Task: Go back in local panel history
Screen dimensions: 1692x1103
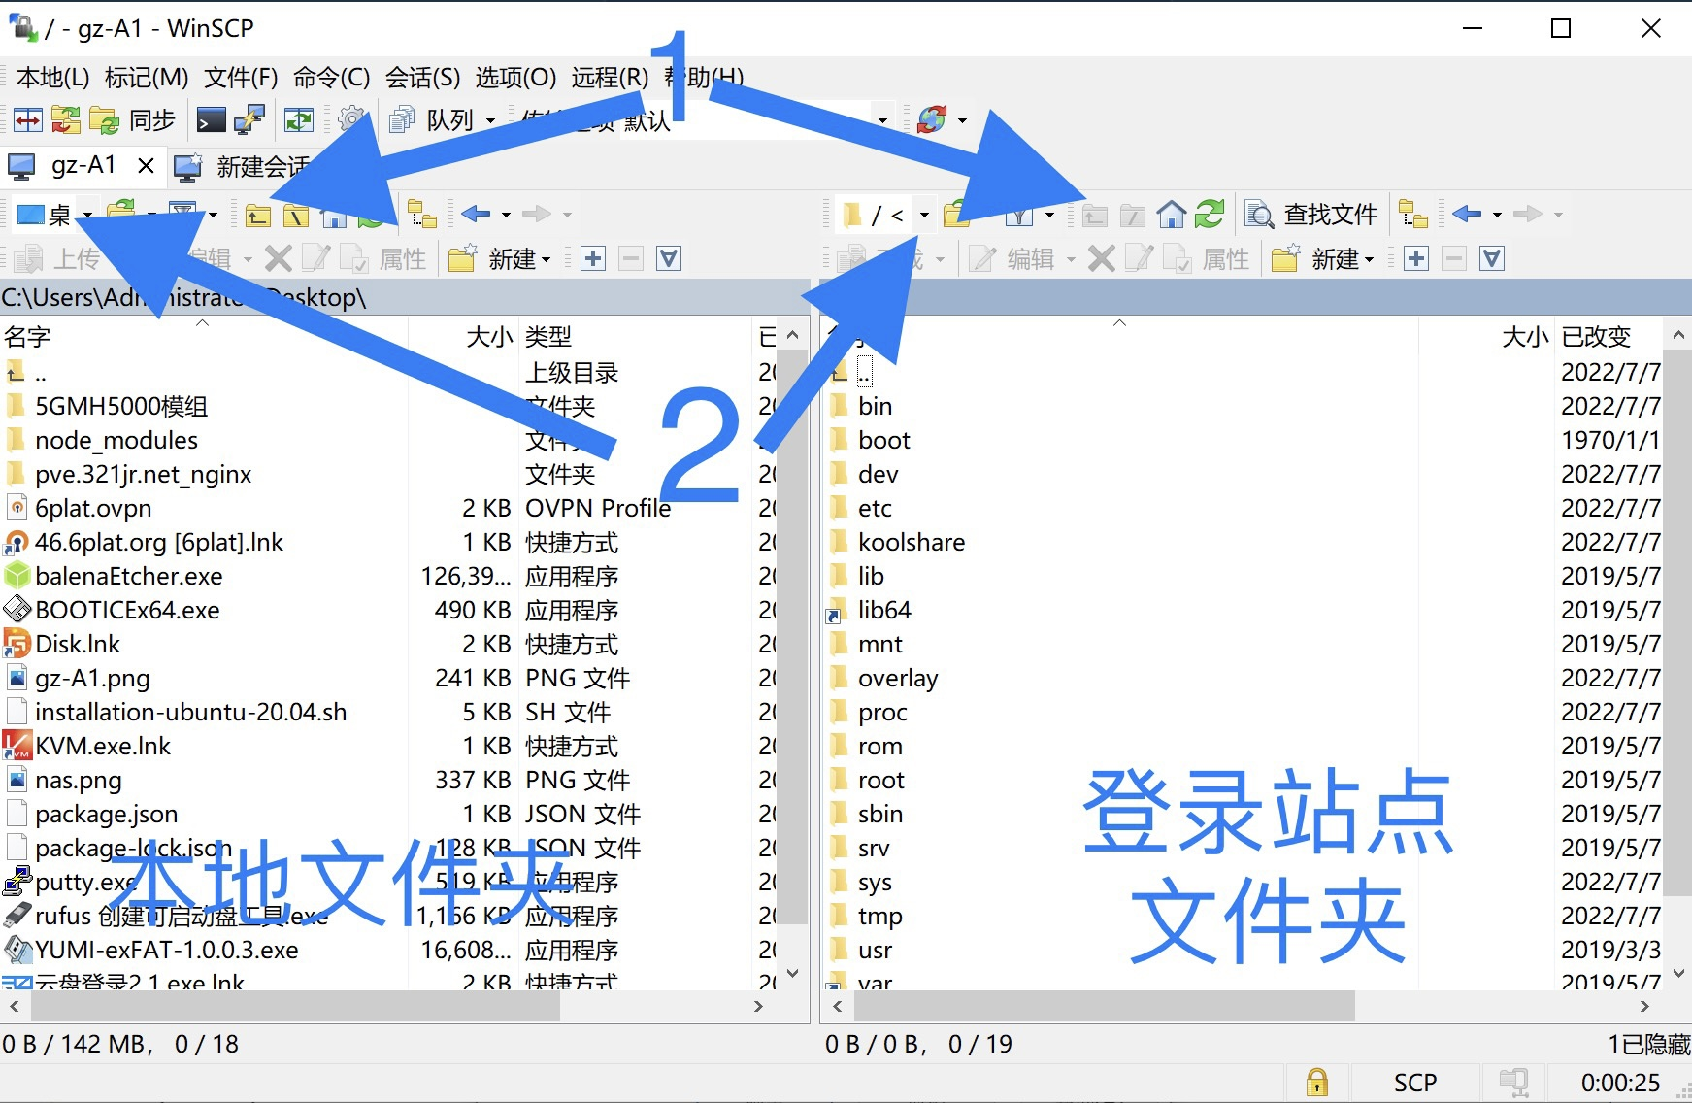Action: [x=477, y=214]
